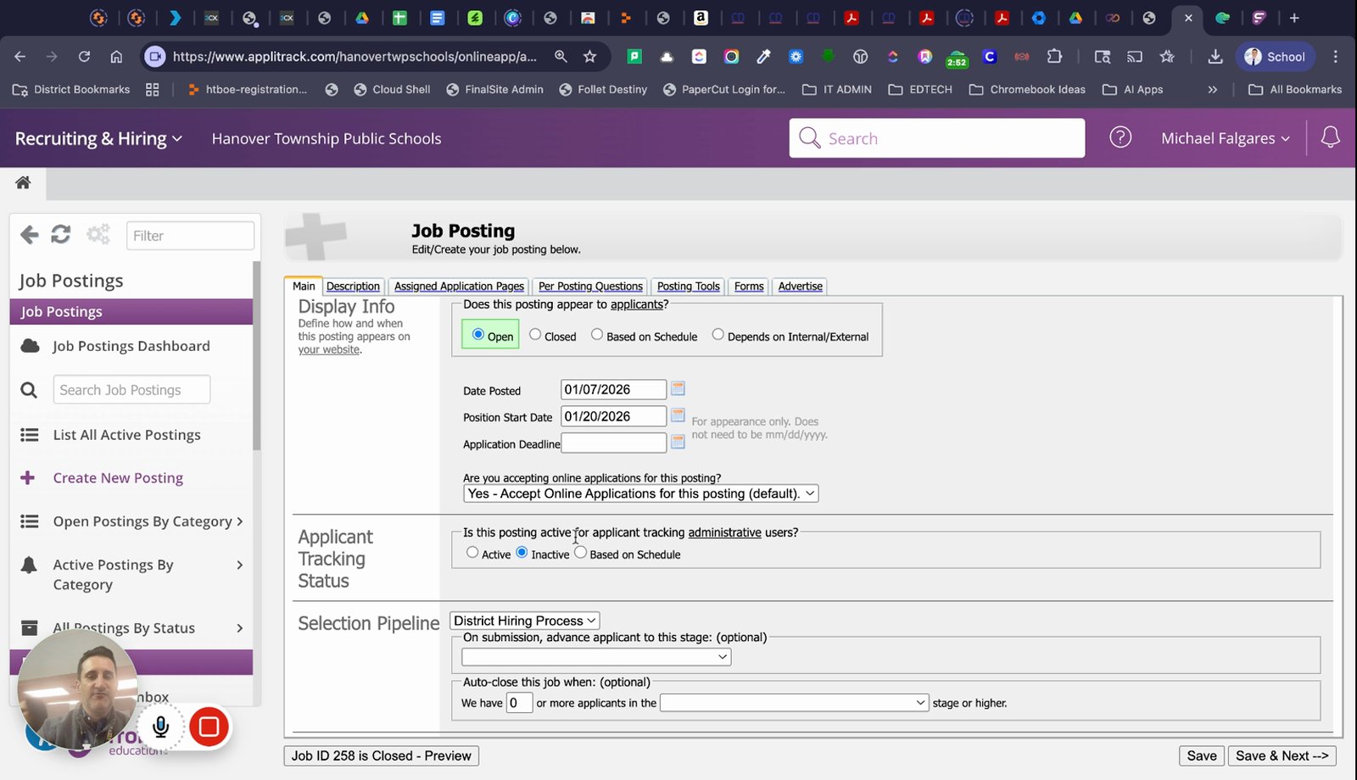Click Job ID 258 is Closed - Preview

[x=381, y=755]
